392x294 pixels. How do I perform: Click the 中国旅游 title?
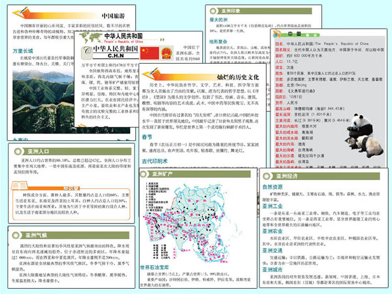click(x=113, y=16)
